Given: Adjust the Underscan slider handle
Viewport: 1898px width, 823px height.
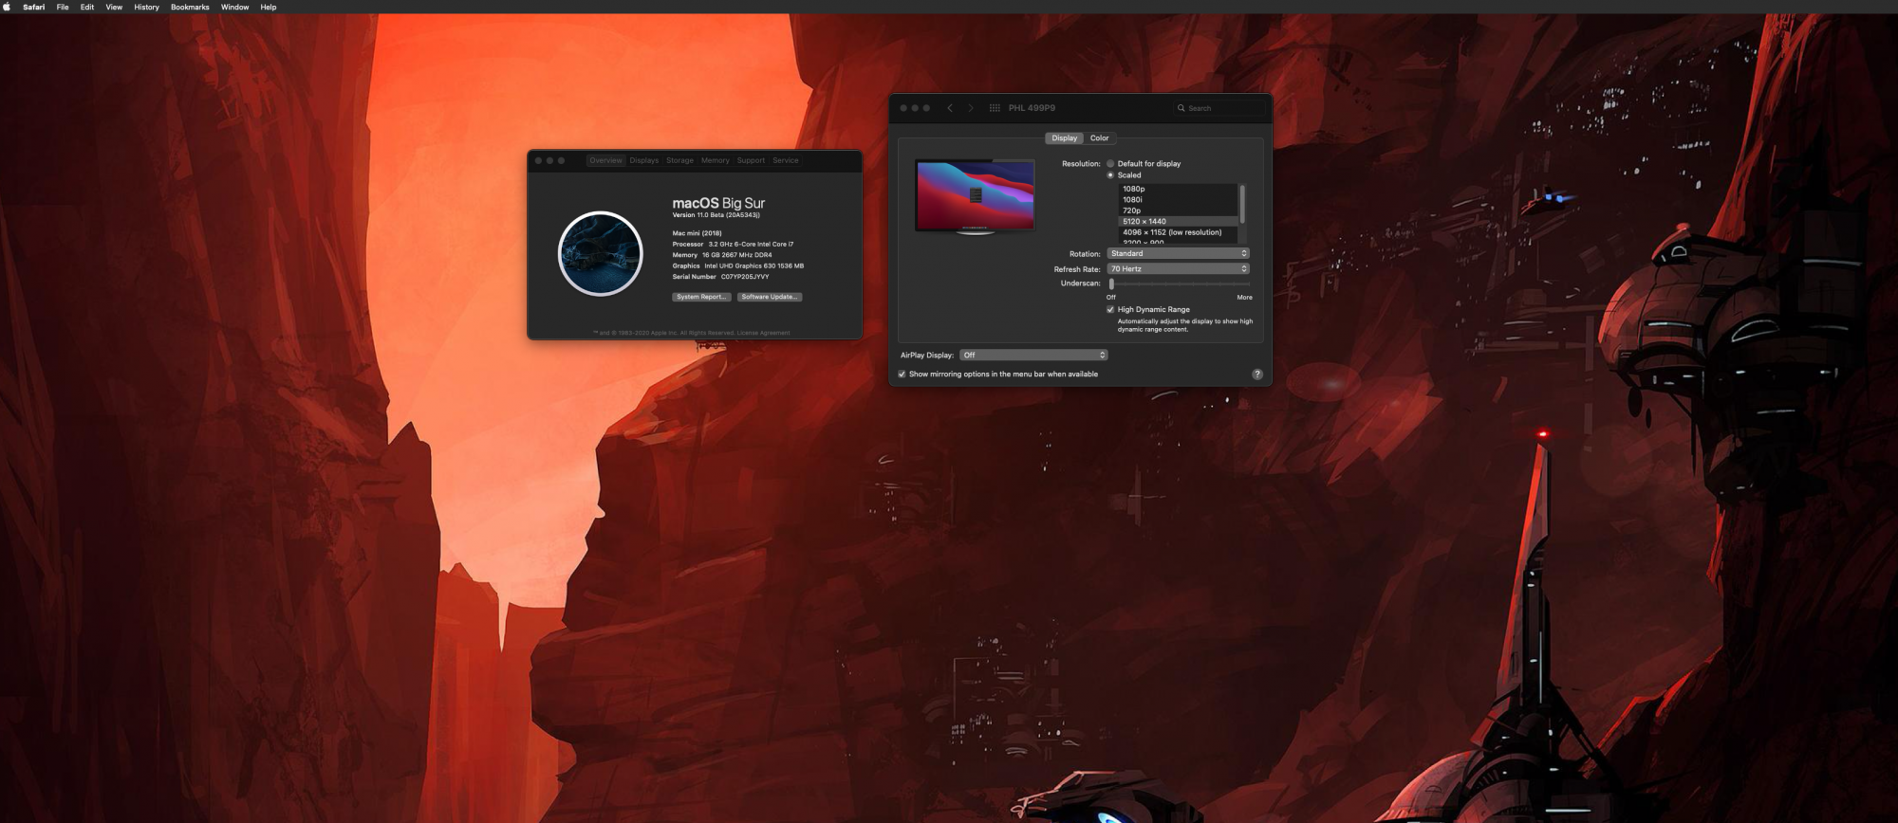Looking at the screenshot, I should (1111, 283).
